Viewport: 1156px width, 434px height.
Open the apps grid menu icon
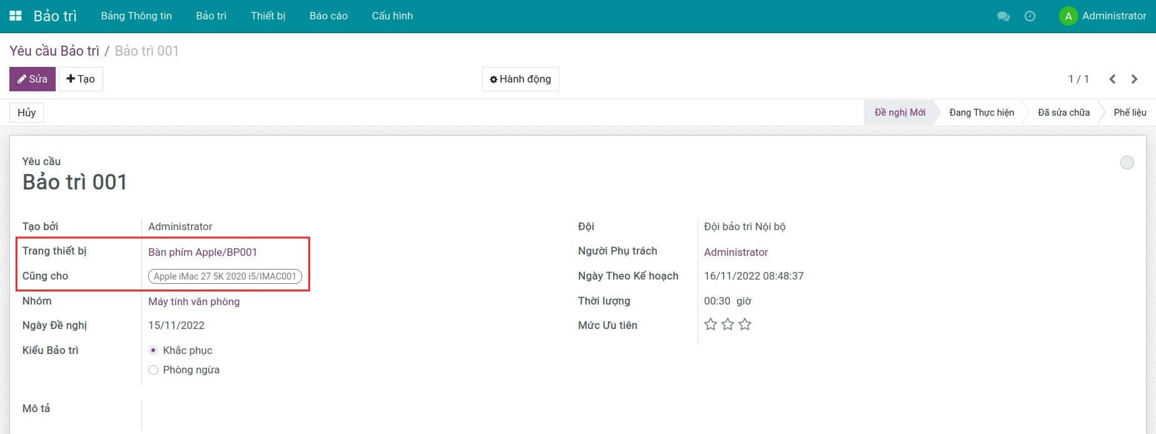(x=16, y=16)
